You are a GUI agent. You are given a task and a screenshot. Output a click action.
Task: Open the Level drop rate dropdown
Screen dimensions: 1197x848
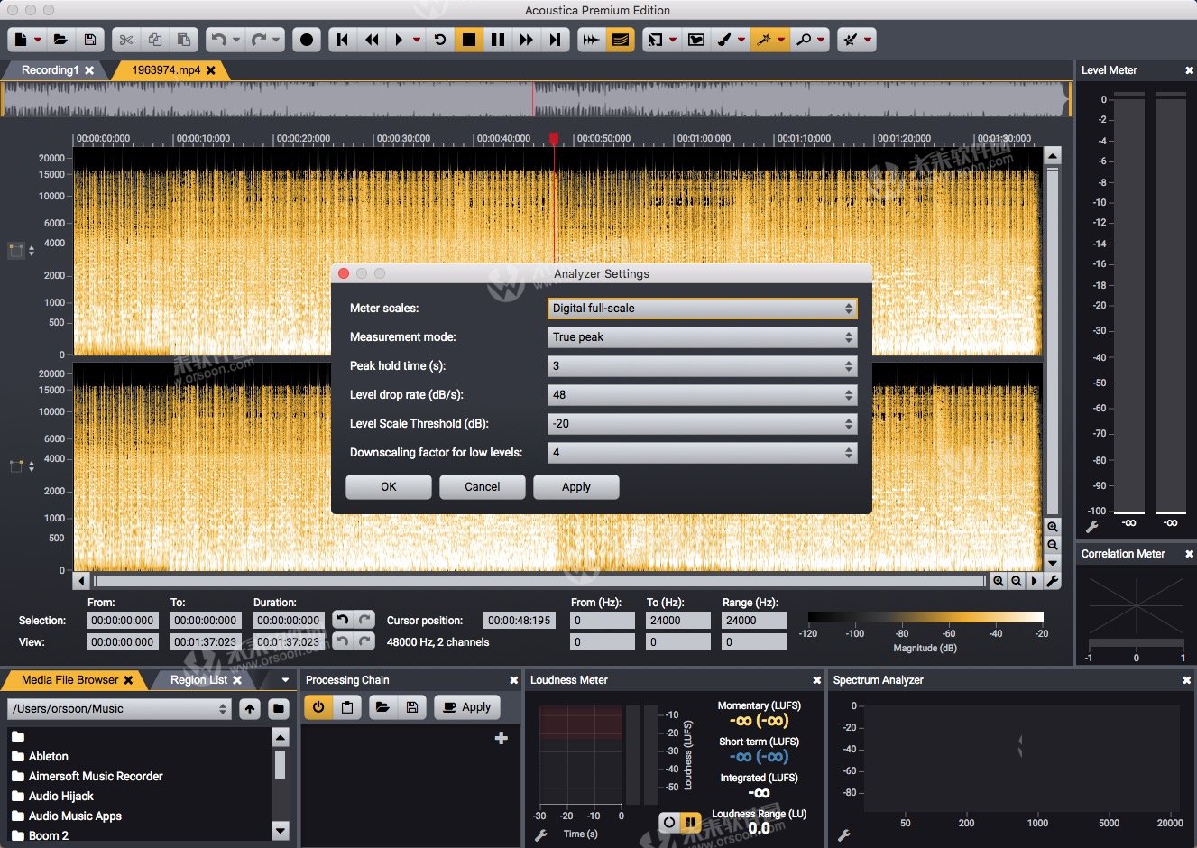coord(702,395)
